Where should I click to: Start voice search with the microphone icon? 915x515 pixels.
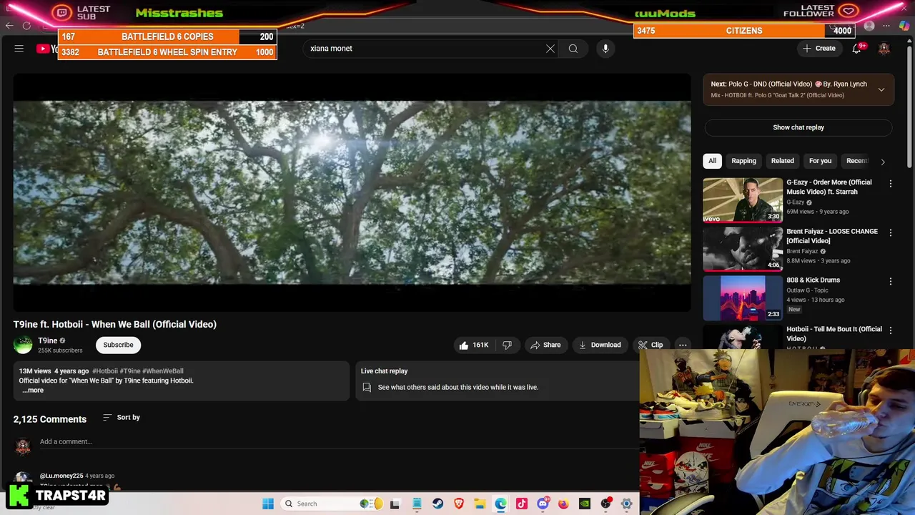point(605,49)
